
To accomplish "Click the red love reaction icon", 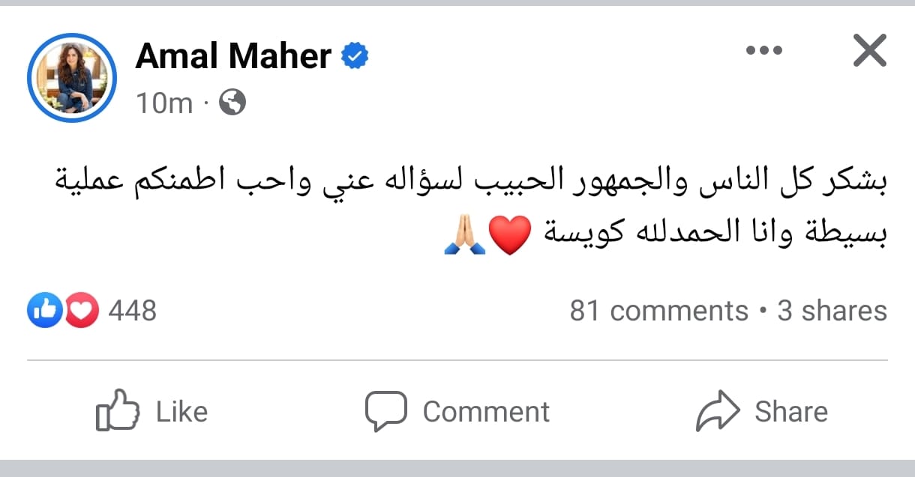I will (x=82, y=310).
